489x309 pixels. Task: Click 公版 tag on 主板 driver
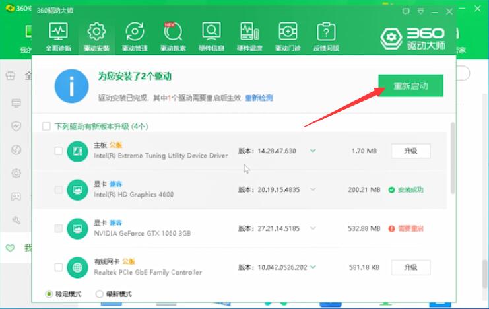click(115, 145)
